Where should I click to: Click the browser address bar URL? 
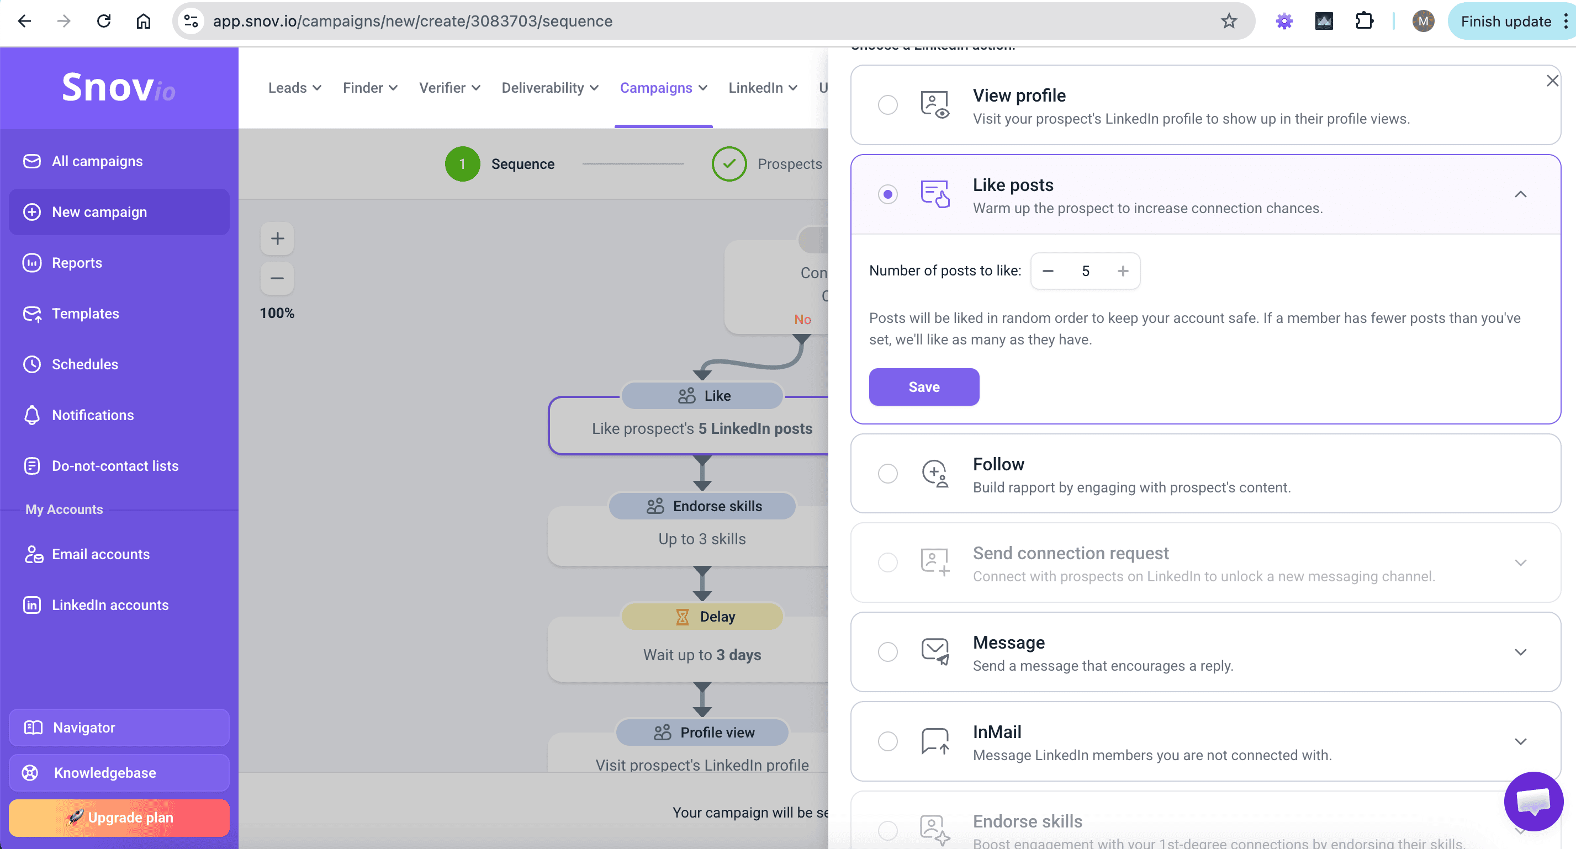[x=412, y=22]
